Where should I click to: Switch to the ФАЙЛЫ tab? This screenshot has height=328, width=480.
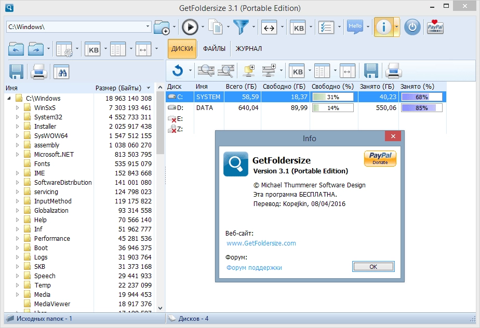(214, 49)
